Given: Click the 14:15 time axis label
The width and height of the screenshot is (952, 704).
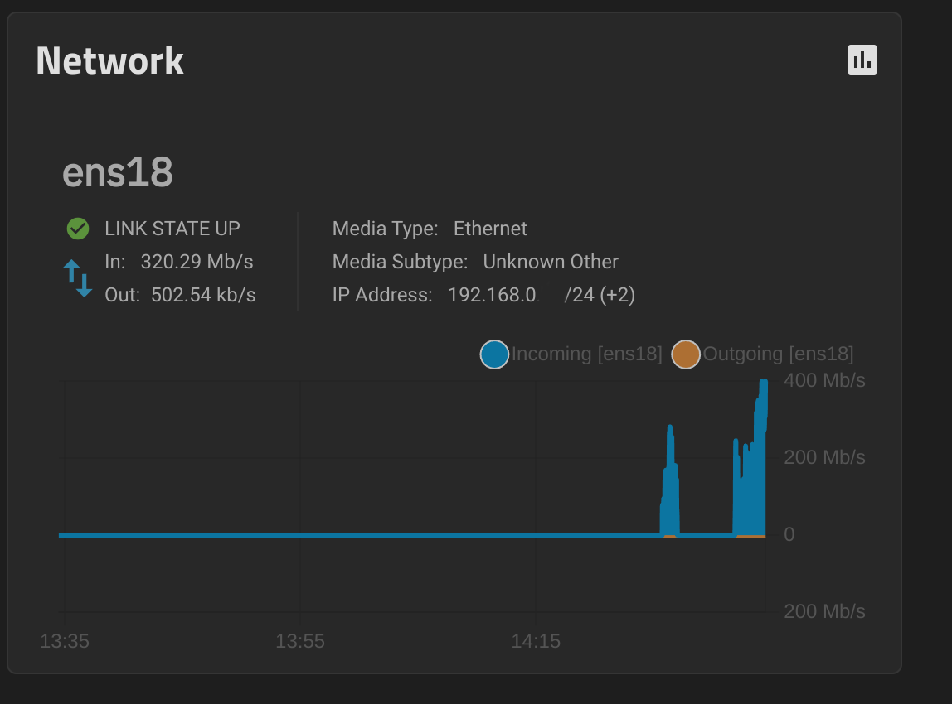Looking at the screenshot, I should click(x=536, y=641).
